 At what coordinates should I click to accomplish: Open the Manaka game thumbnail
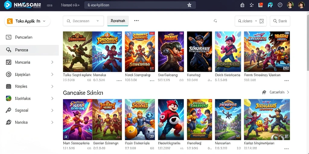tap(107, 52)
